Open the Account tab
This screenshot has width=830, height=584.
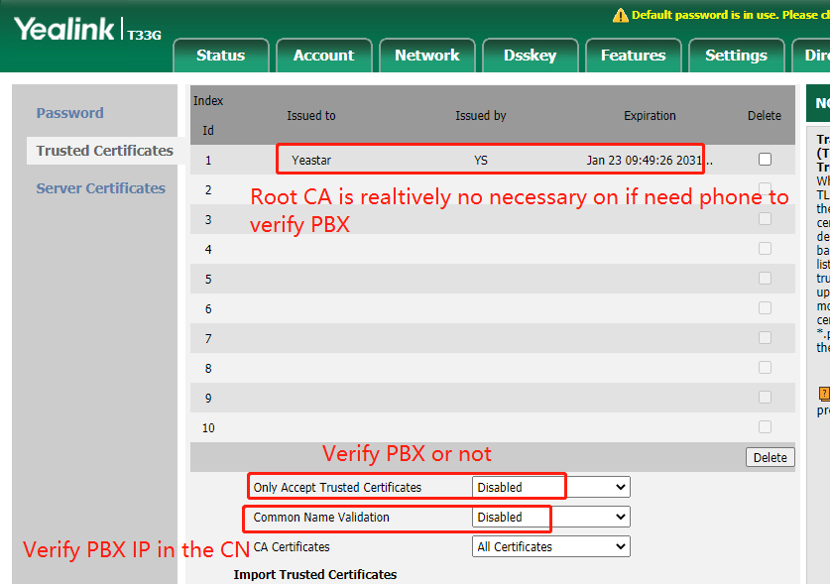pos(324,56)
